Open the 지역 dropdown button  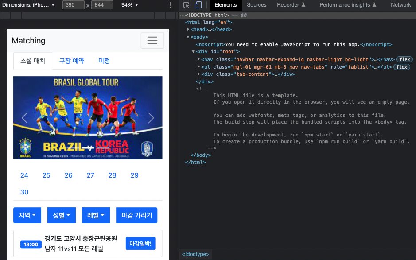click(x=27, y=215)
